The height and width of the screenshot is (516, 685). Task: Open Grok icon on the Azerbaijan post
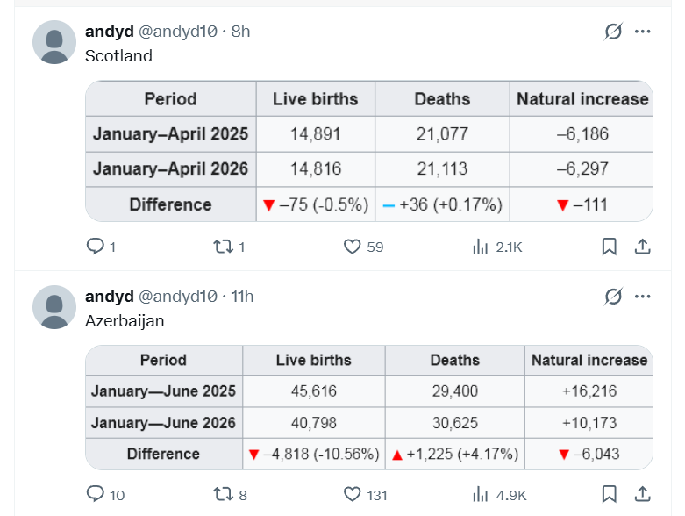[x=613, y=297]
